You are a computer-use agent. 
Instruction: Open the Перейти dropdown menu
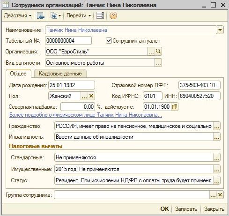[79, 15]
